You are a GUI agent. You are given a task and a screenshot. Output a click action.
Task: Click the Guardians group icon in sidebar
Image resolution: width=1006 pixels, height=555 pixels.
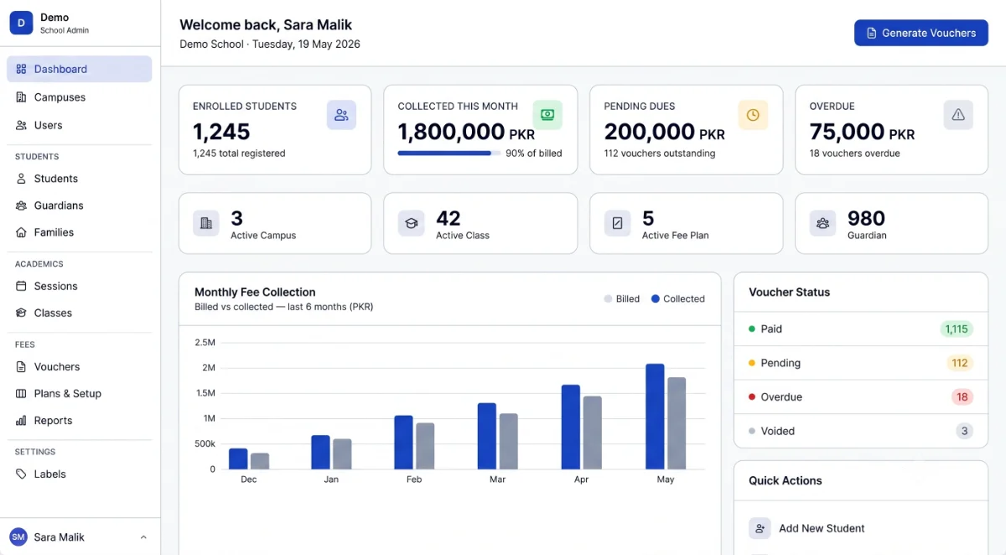pyautogui.click(x=21, y=205)
